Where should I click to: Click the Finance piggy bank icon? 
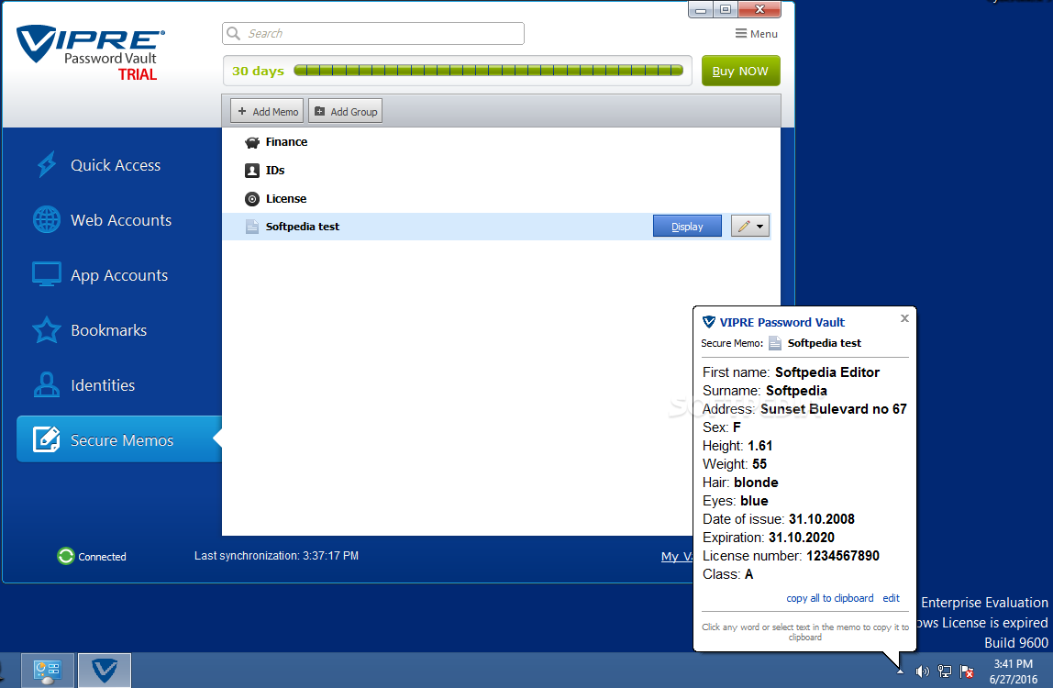252,142
